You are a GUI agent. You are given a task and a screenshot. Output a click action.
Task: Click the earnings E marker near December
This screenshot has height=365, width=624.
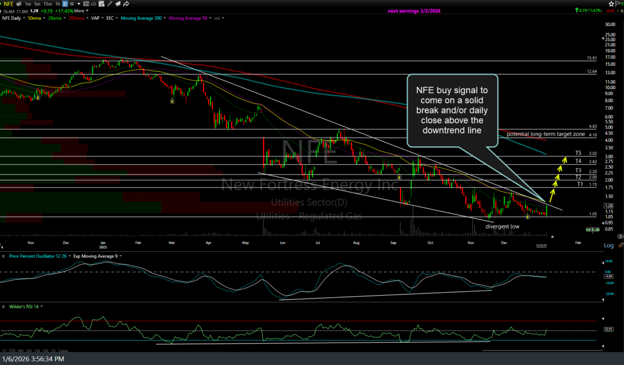coord(528,217)
